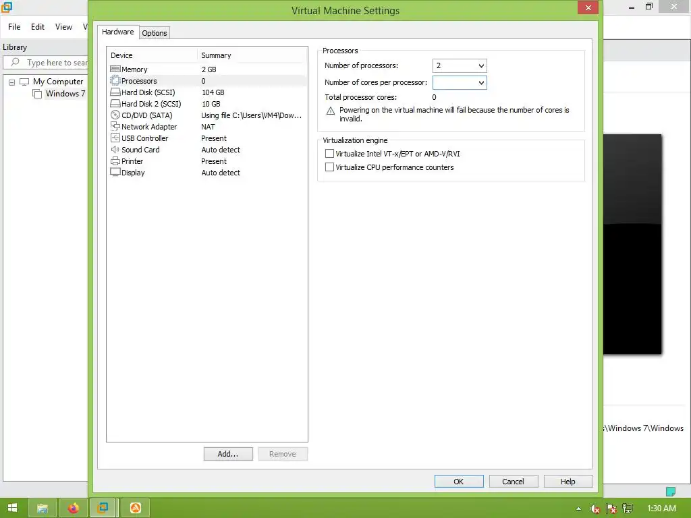Enable Virtualize CPU performance counters
Viewport: 691px width, 518px height.
[329, 167]
